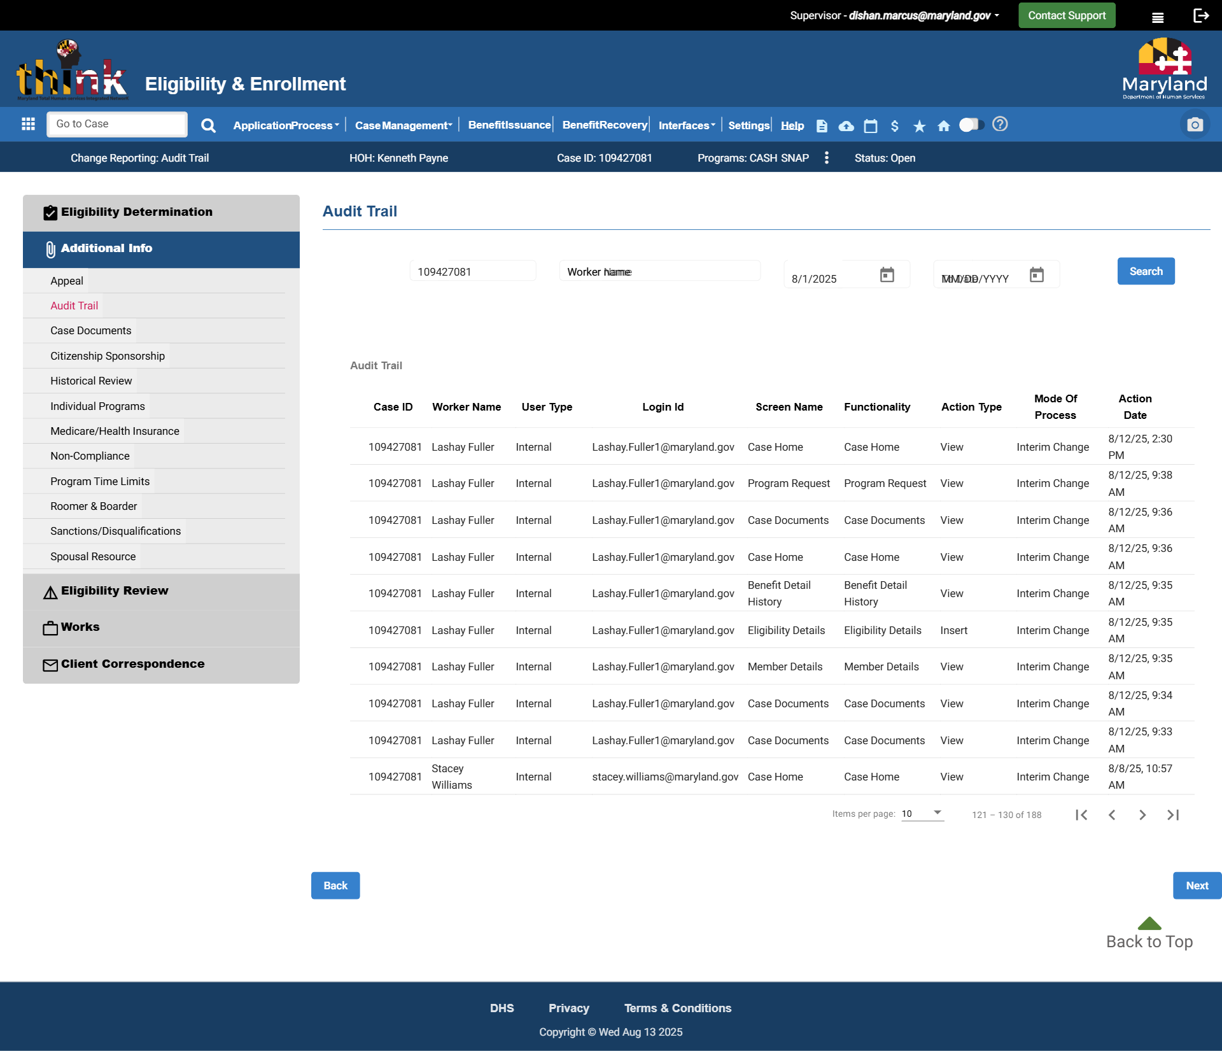Click the camera screenshot icon
Viewport: 1222px width, 1051px height.
[x=1195, y=124]
